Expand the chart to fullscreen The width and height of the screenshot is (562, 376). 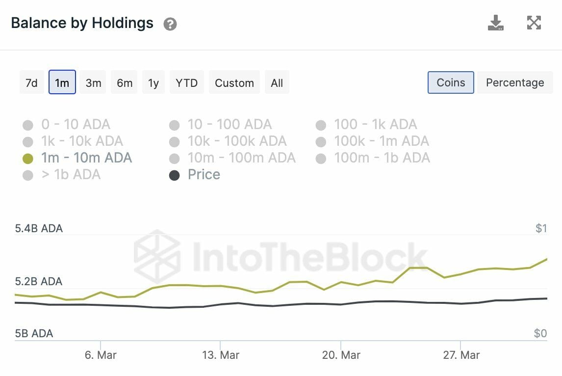(x=534, y=23)
